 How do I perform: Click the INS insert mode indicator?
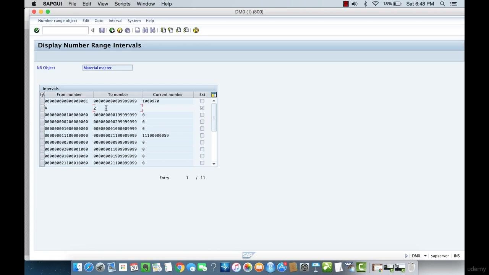click(x=457, y=256)
